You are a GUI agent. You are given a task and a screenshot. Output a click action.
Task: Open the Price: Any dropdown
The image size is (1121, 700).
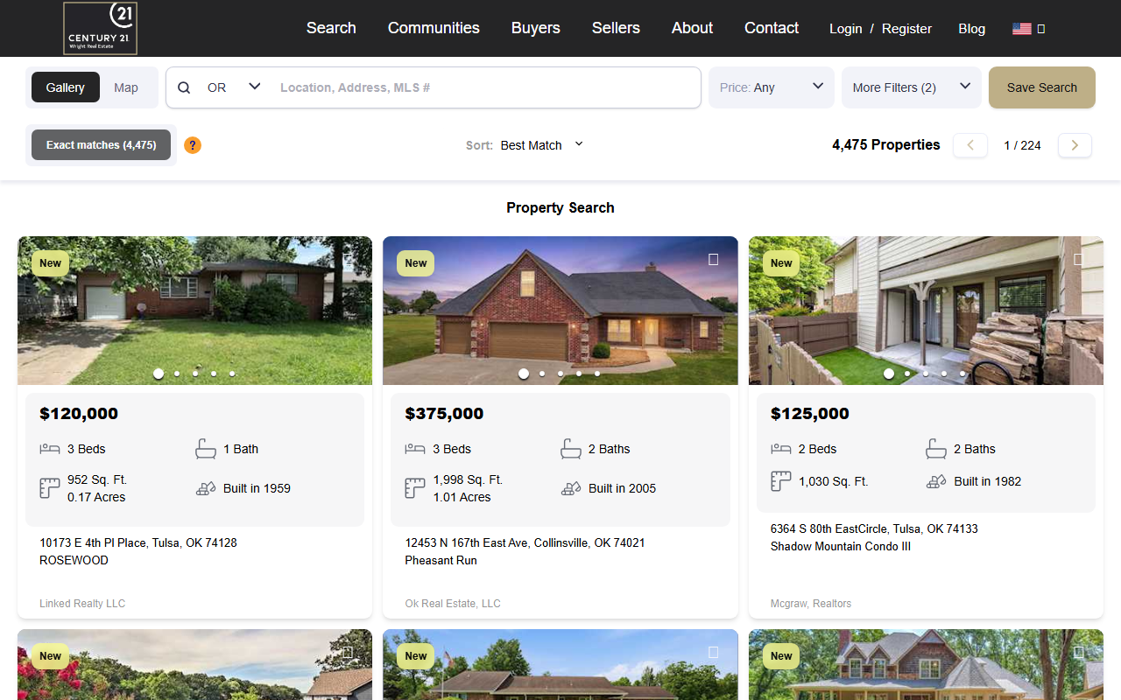tap(772, 87)
